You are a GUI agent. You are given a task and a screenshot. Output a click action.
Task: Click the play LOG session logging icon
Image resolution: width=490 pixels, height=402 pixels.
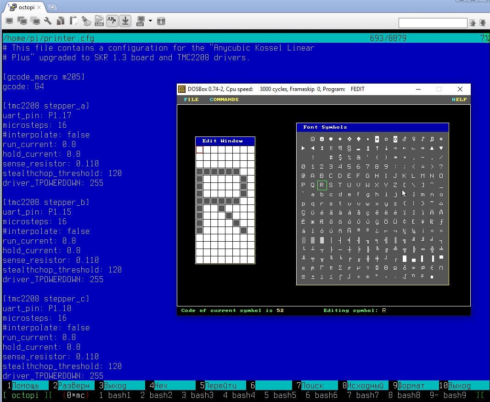pyautogui.click(x=99, y=21)
